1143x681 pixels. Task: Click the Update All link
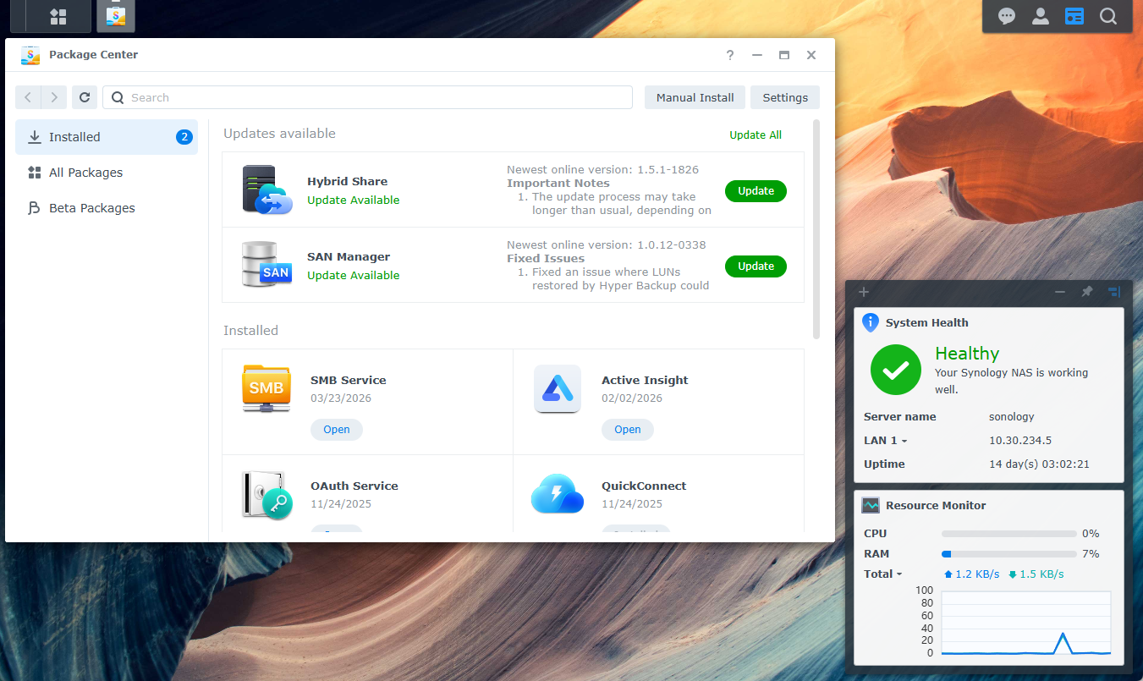[x=756, y=135]
